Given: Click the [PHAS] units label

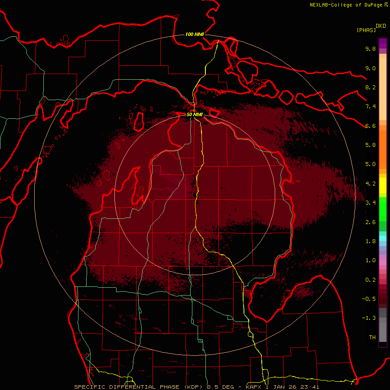Looking at the screenshot, I should (366, 30).
